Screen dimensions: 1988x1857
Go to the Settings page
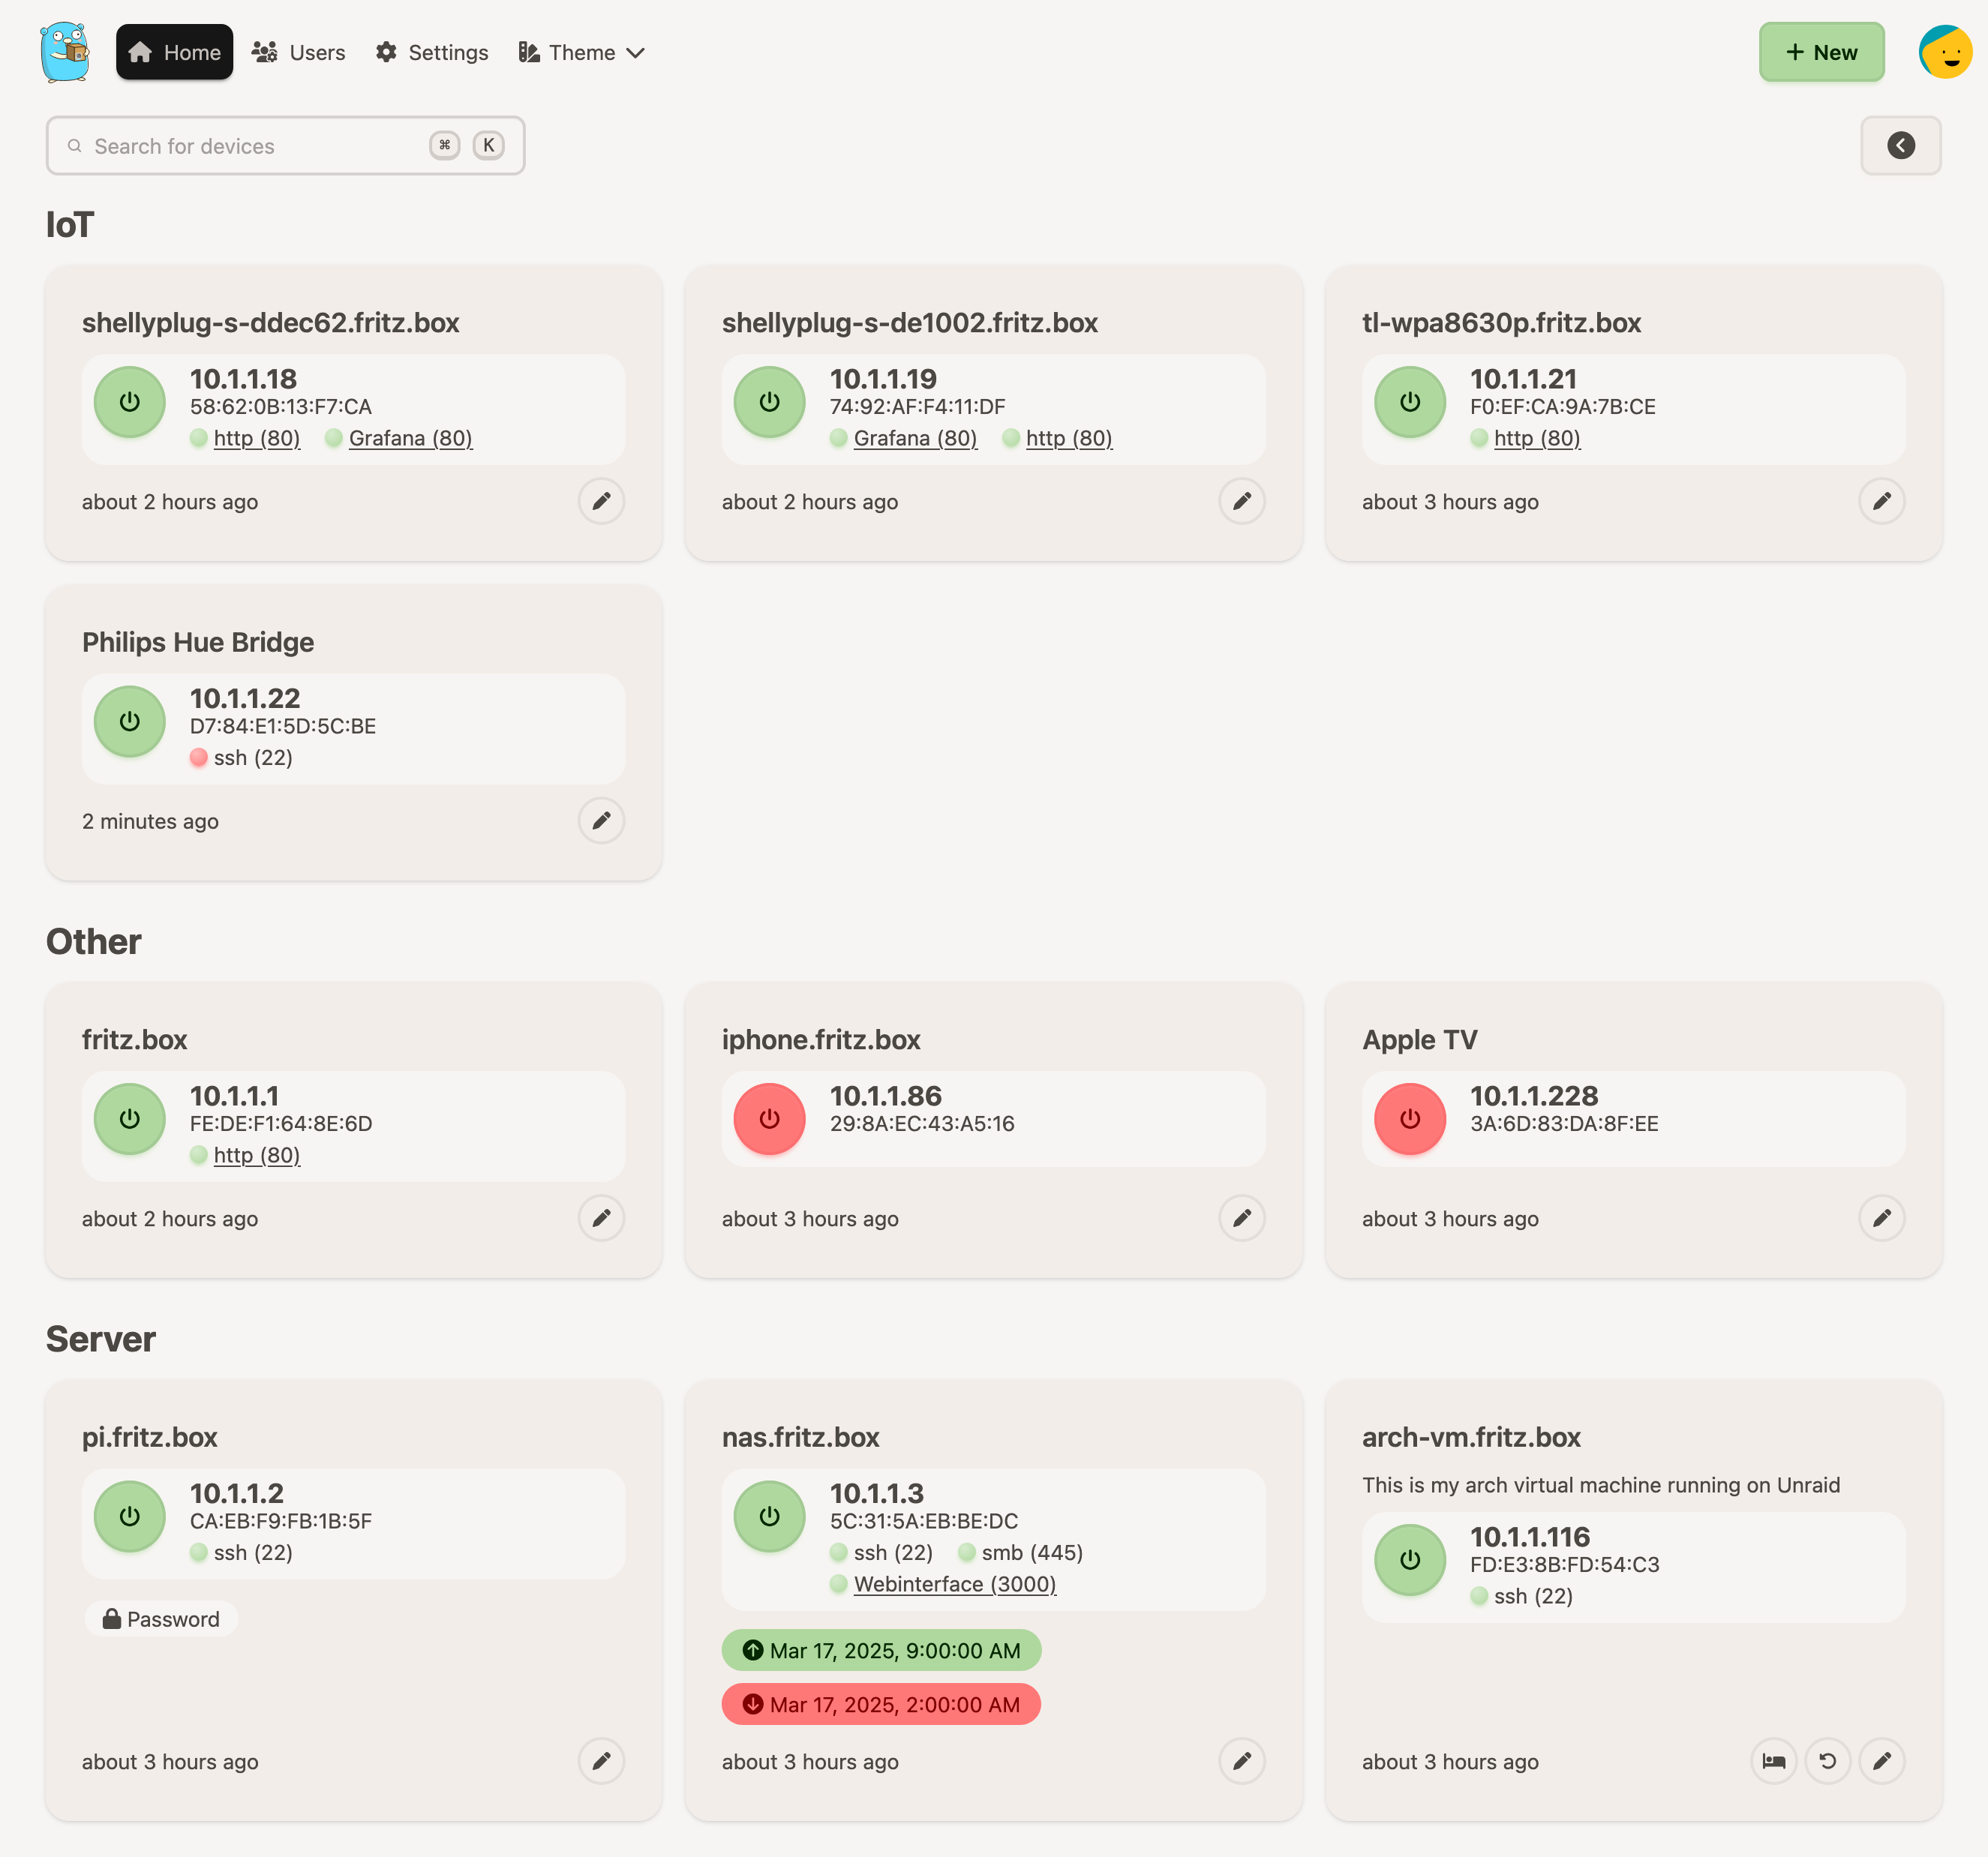432,52
